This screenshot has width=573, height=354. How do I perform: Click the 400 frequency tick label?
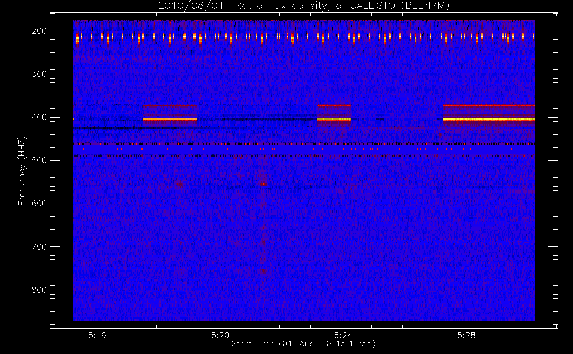tap(39, 117)
